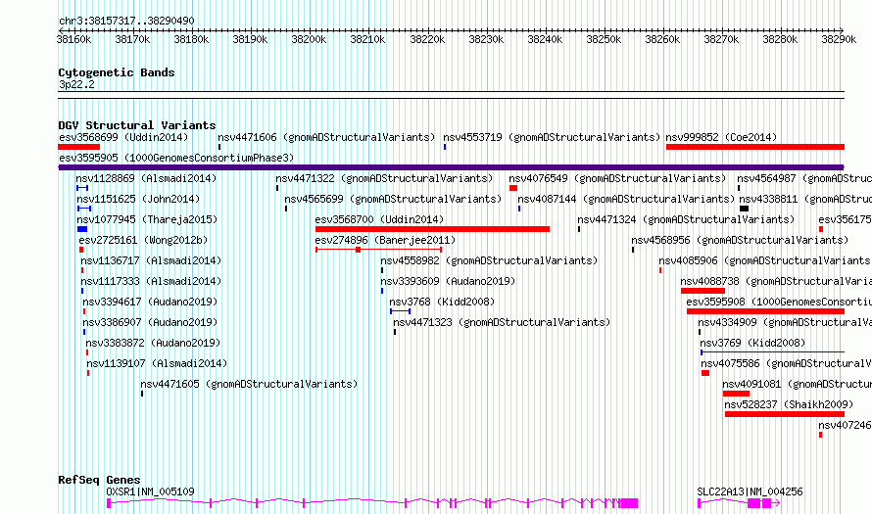Open the SLC22A13|NM_004256 gene label
This screenshot has width=872, height=514.
pyautogui.click(x=750, y=491)
